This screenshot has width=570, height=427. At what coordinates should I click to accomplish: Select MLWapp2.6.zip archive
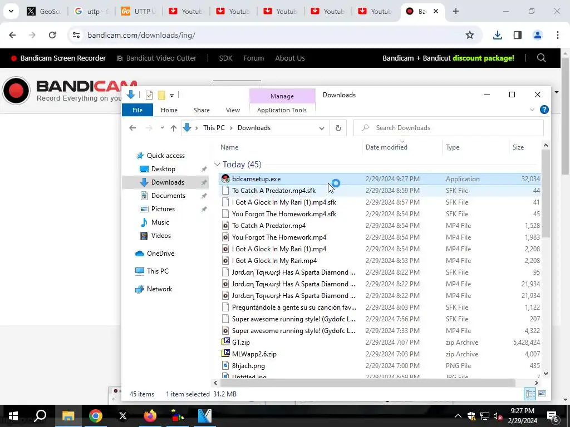(254, 354)
